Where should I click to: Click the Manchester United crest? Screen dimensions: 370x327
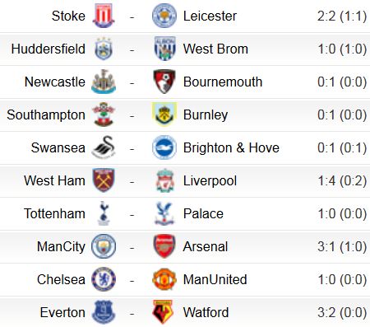pyautogui.click(x=164, y=279)
